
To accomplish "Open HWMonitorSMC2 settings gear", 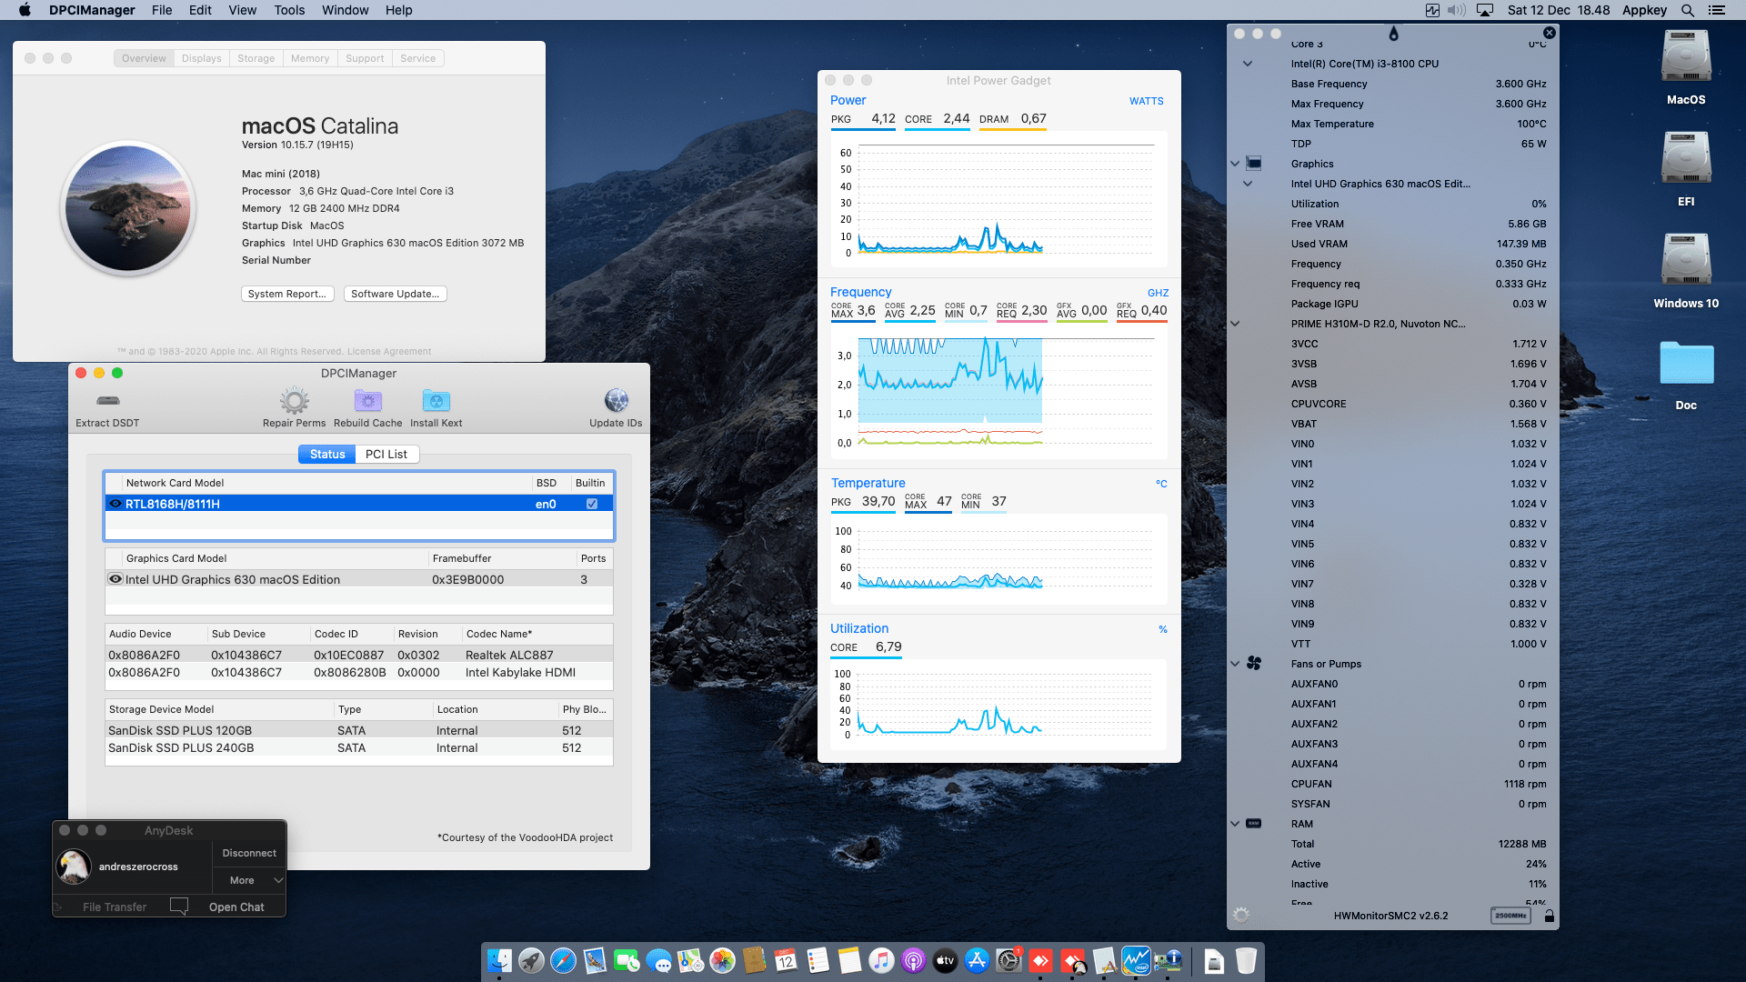I will pos(1239,916).
